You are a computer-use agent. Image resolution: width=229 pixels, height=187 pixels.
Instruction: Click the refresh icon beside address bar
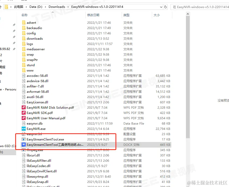(166, 7)
